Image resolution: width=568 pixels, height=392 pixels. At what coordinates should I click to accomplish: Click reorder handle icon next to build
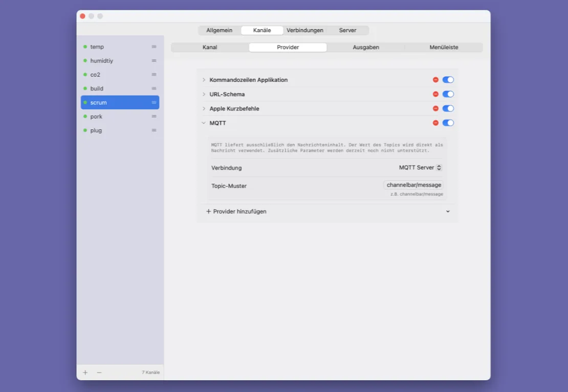coord(154,88)
